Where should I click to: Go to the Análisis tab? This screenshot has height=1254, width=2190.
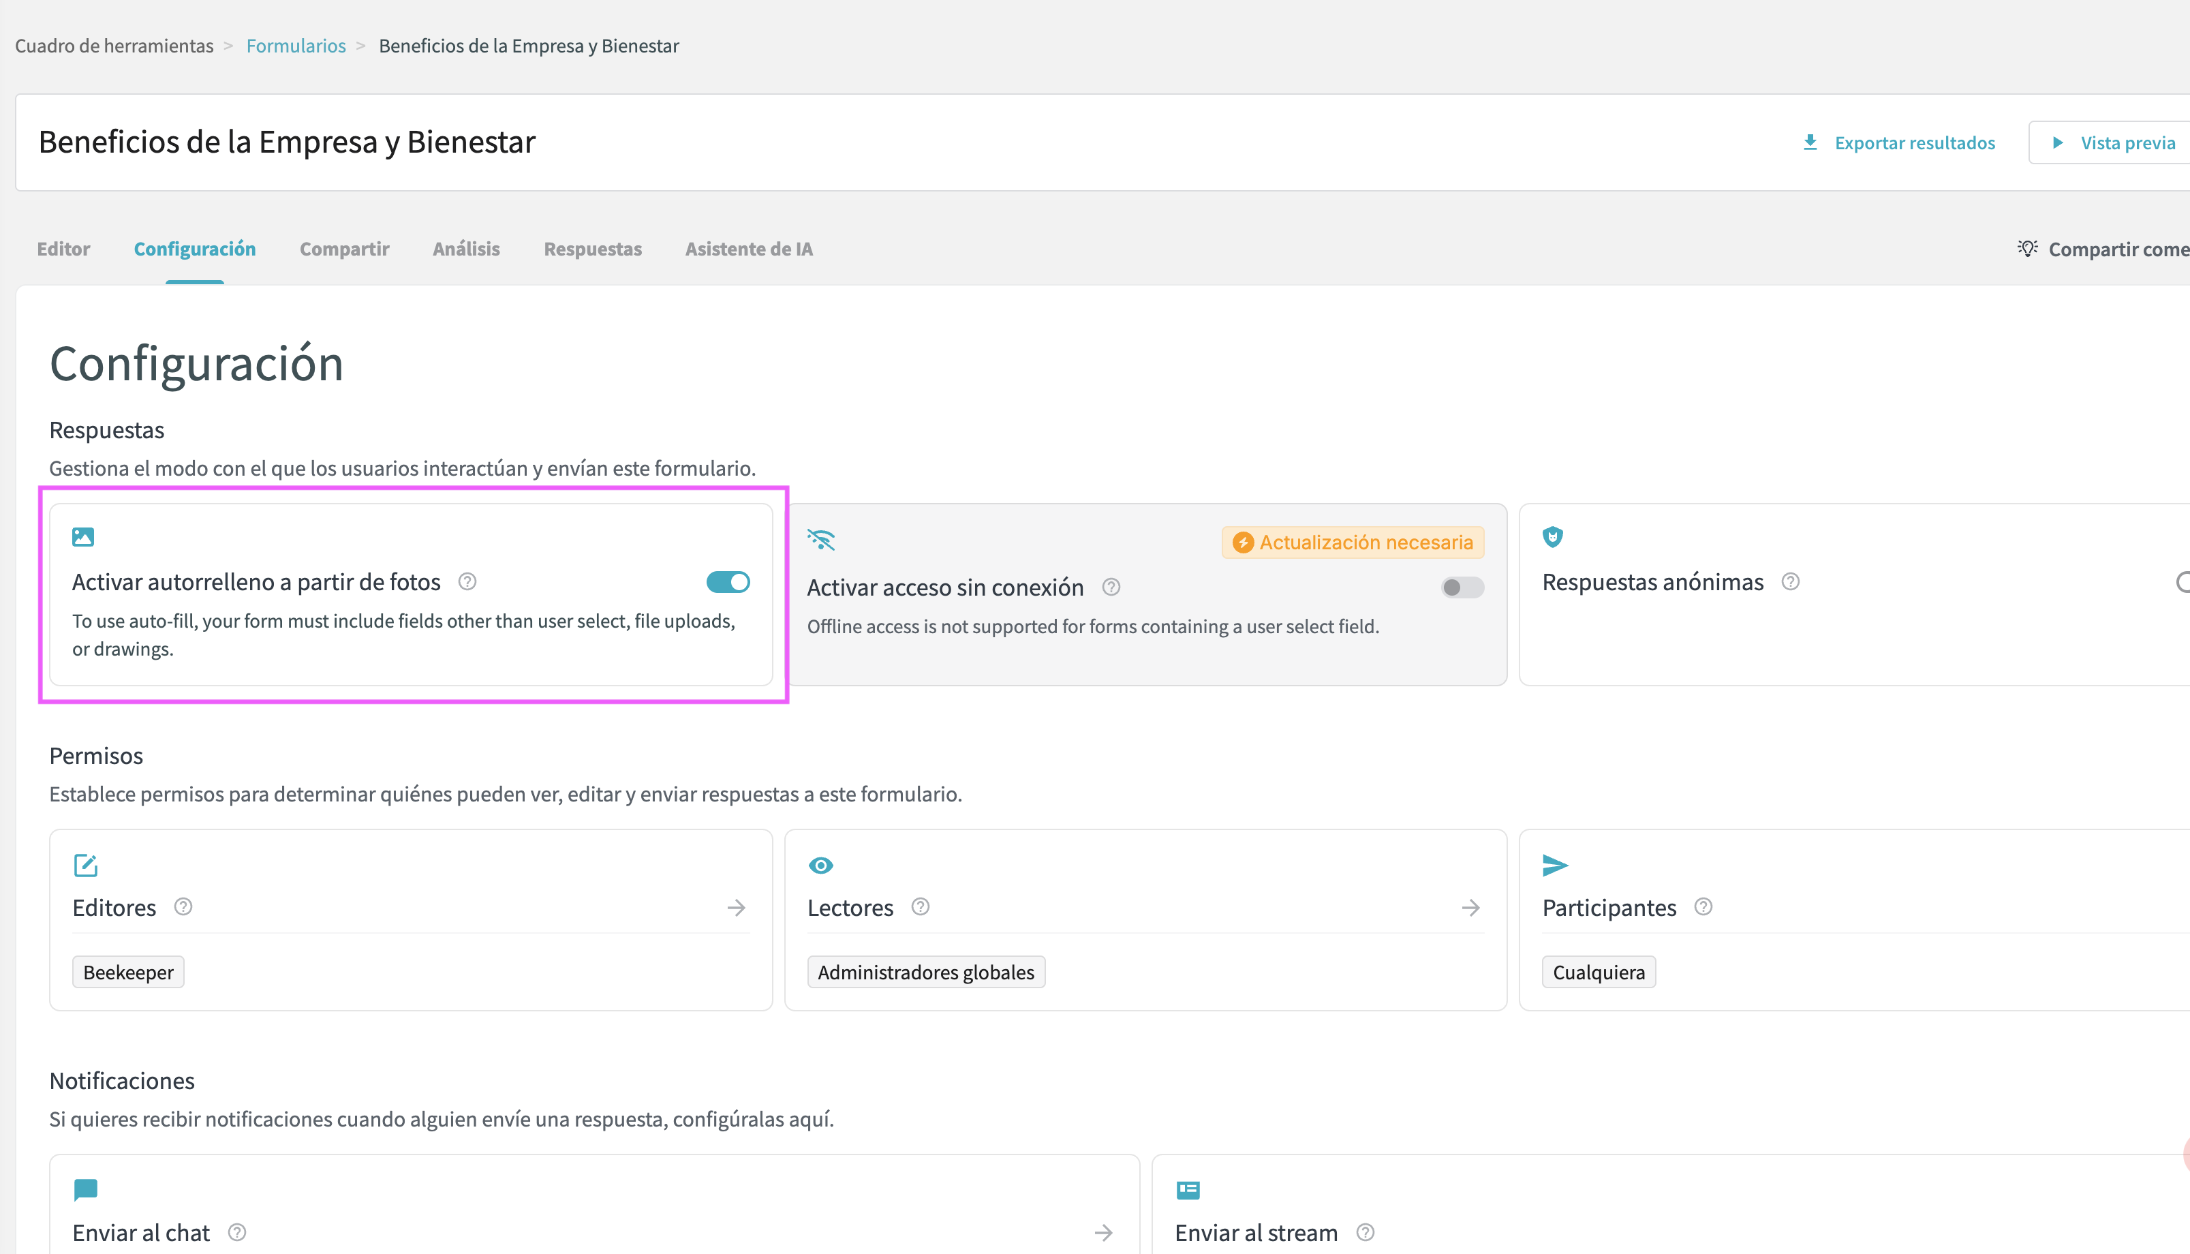465,249
